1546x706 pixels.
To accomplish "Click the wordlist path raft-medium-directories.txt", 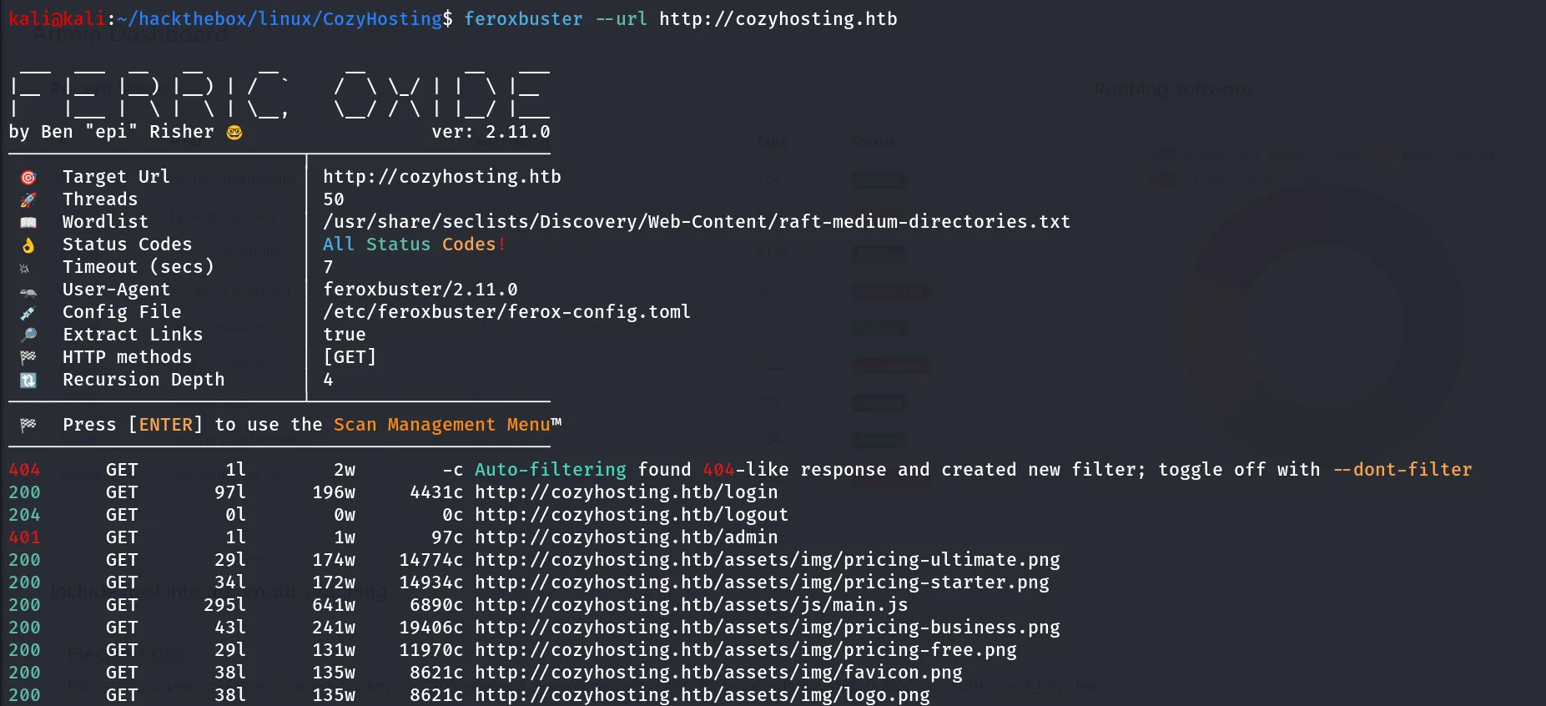I will click(697, 222).
